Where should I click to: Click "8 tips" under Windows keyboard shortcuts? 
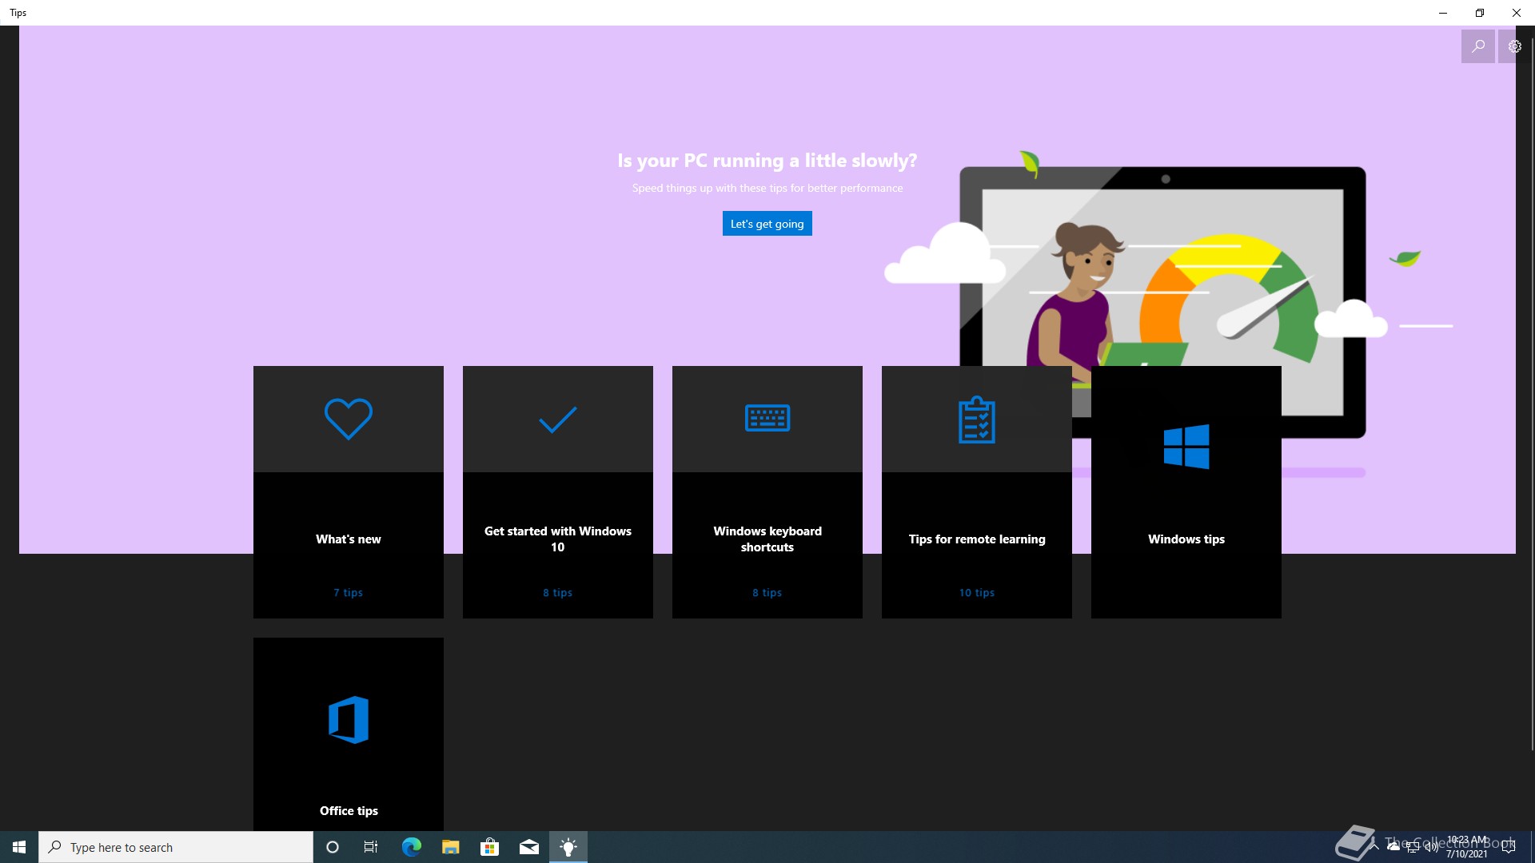767,593
